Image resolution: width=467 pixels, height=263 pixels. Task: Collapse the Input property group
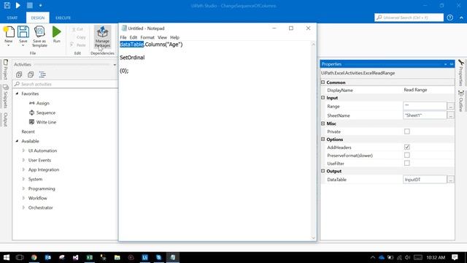click(x=323, y=97)
